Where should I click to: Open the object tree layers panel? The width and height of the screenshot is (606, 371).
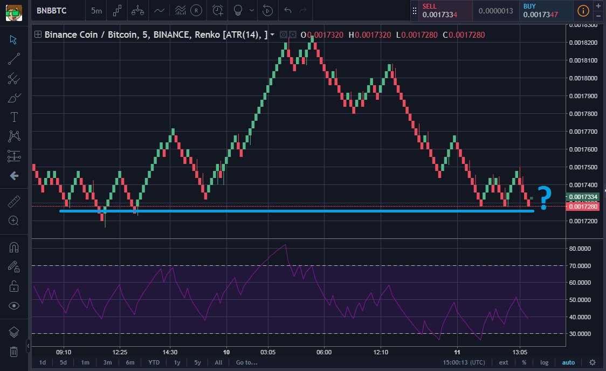(14, 332)
